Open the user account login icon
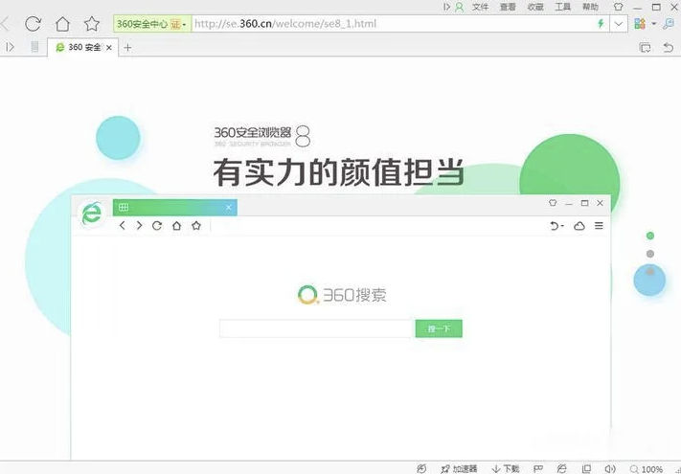 459,7
